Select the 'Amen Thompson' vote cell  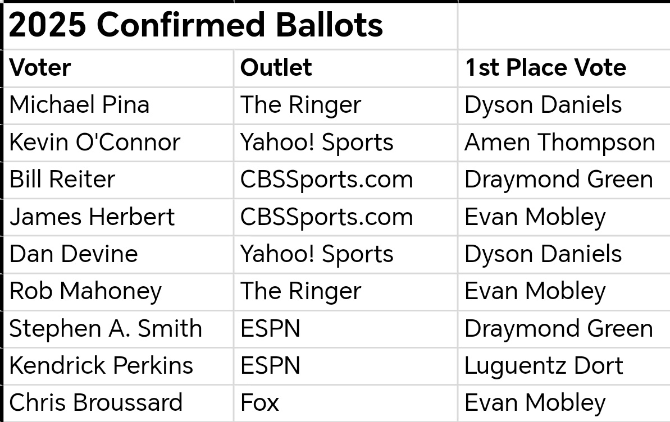point(564,143)
